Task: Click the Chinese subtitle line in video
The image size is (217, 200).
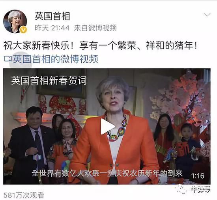Action: [x=107, y=173]
